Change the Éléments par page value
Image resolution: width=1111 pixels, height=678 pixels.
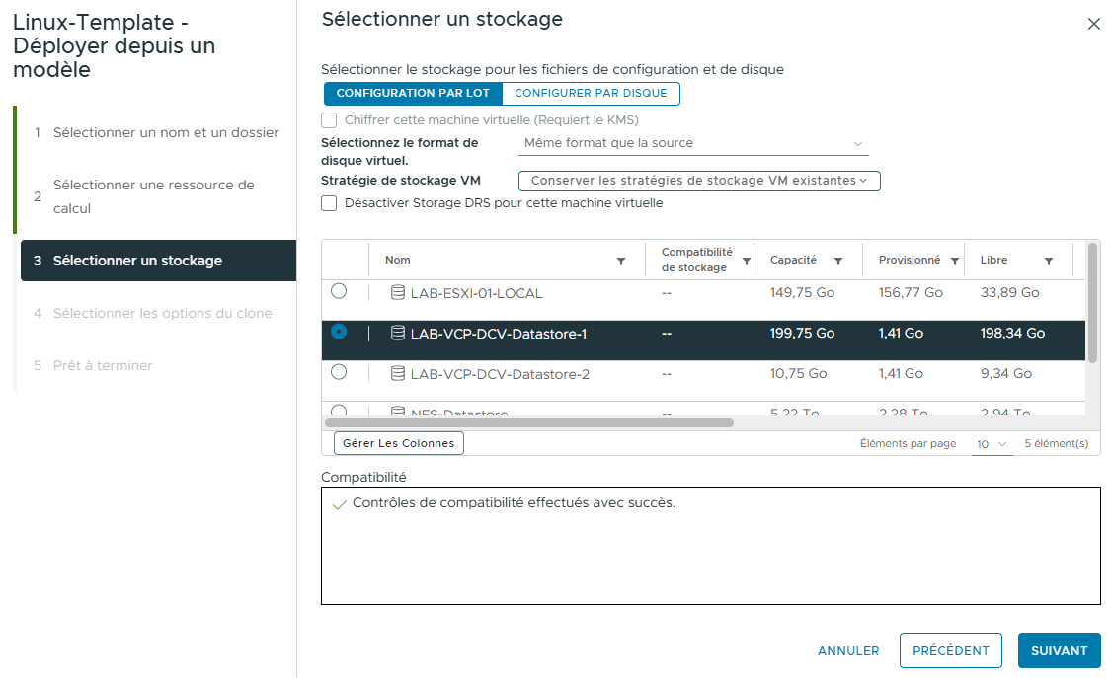tap(992, 443)
